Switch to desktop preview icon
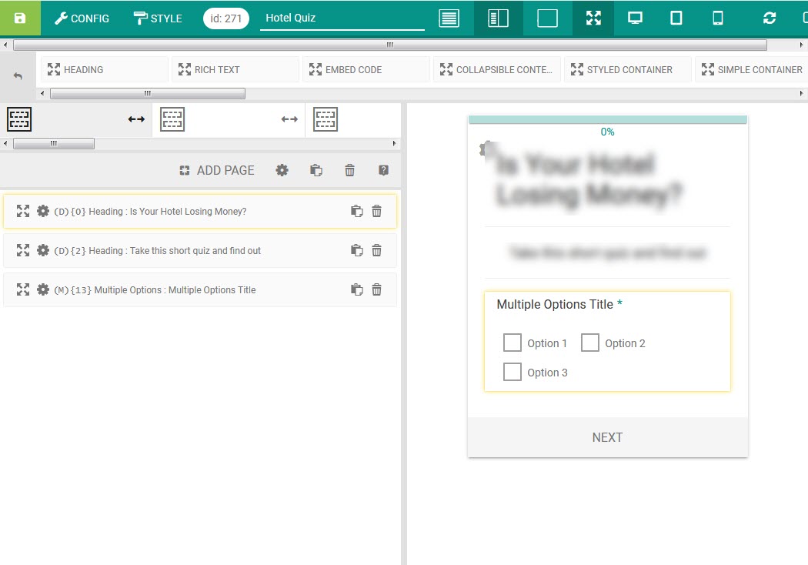Screen dimensions: 808x565 [x=635, y=18]
